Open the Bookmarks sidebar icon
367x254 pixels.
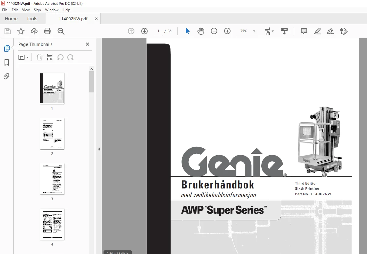(7, 63)
